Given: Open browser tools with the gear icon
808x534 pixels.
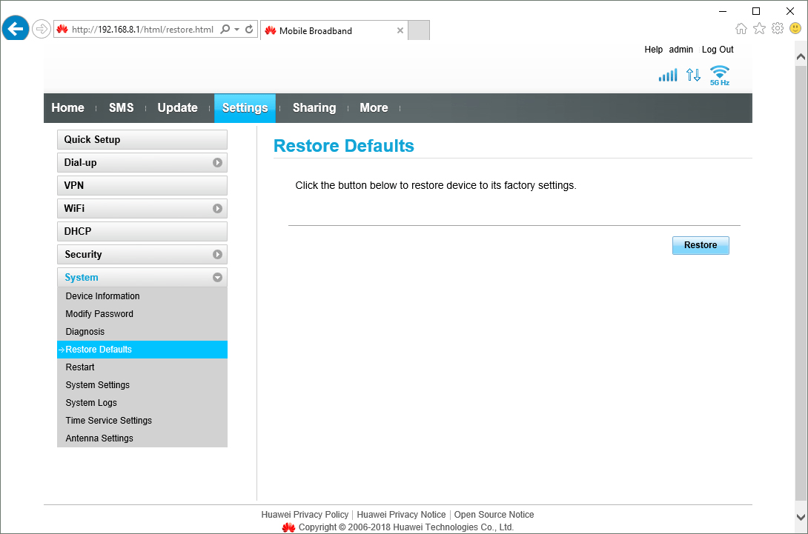Looking at the screenshot, I should point(777,27).
